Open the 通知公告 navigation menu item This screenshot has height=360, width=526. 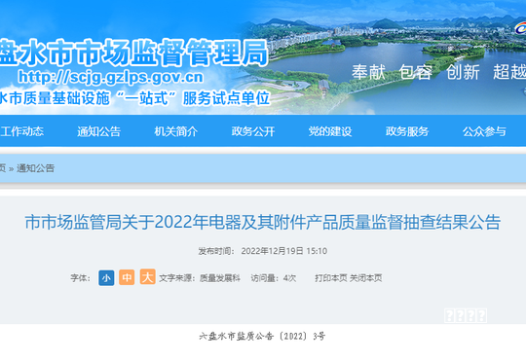(x=98, y=131)
